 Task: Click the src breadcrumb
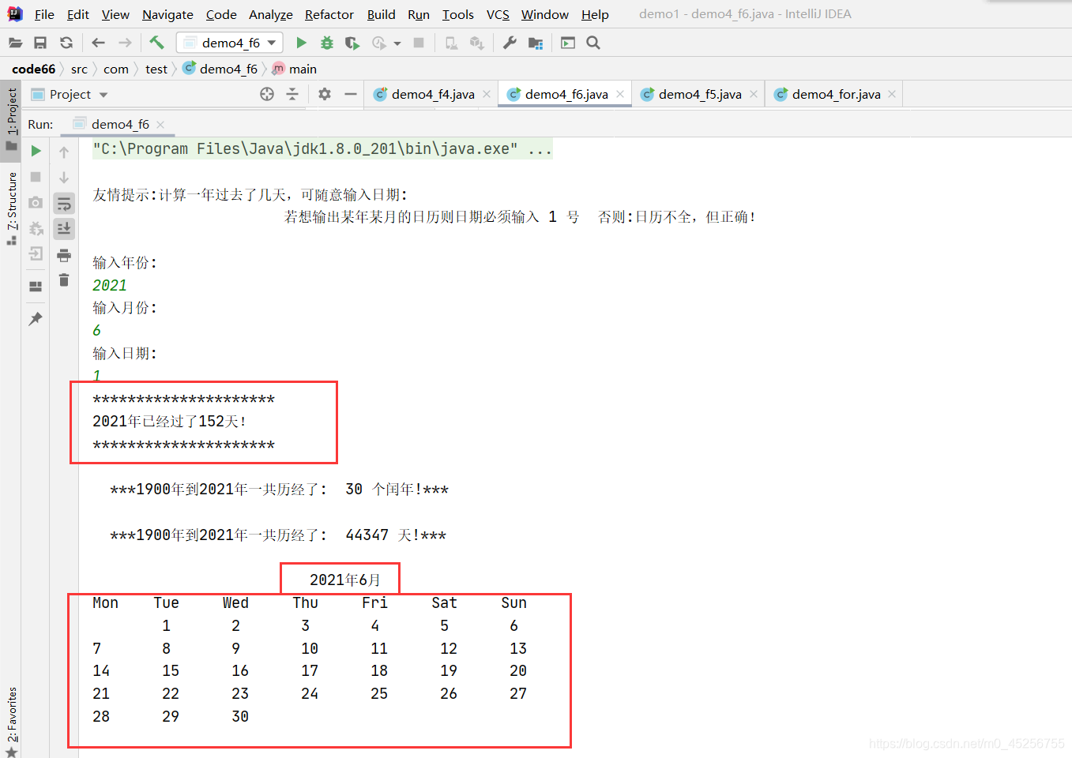click(79, 69)
